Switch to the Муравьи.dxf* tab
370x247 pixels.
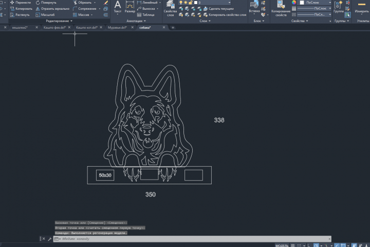pyautogui.click(x=117, y=28)
